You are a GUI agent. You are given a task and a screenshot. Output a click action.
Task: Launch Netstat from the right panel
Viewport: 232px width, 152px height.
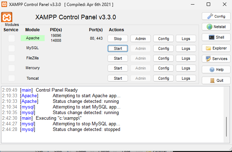pos(216,27)
